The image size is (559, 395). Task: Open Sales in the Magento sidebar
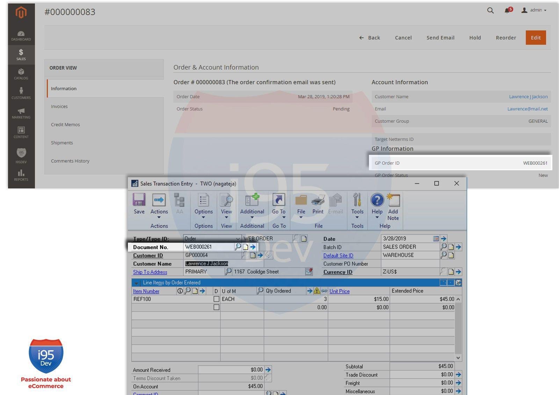coord(21,55)
